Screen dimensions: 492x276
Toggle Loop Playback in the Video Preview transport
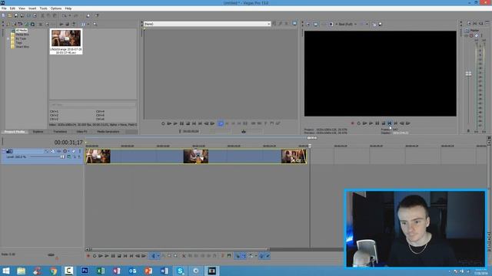coord(359,123)
